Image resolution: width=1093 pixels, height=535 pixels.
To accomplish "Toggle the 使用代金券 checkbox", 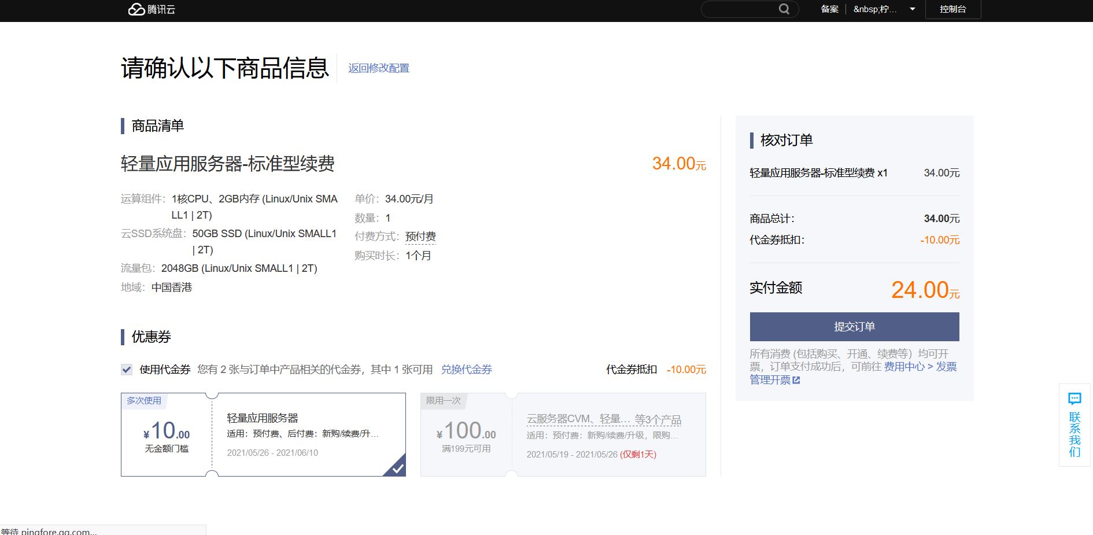I will (x=127, y=370).
